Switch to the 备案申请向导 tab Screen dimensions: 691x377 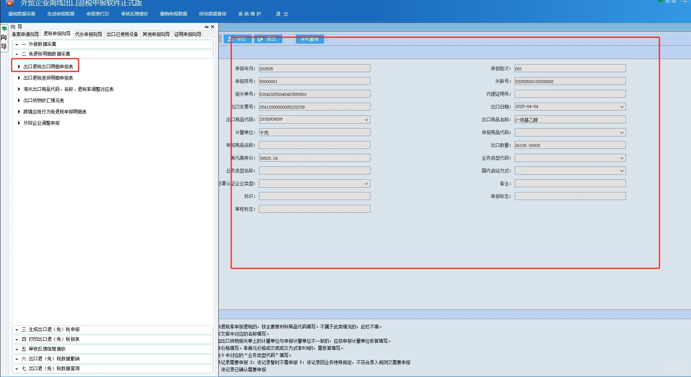click(26, 34)
